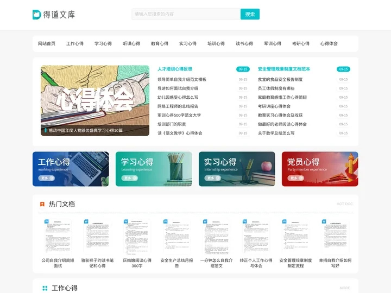This screenshot has width=391, height=293.
Task: Open document thumbnail 骆驼祥子的读书笔记和心得
Action: (x=98, y=237)
